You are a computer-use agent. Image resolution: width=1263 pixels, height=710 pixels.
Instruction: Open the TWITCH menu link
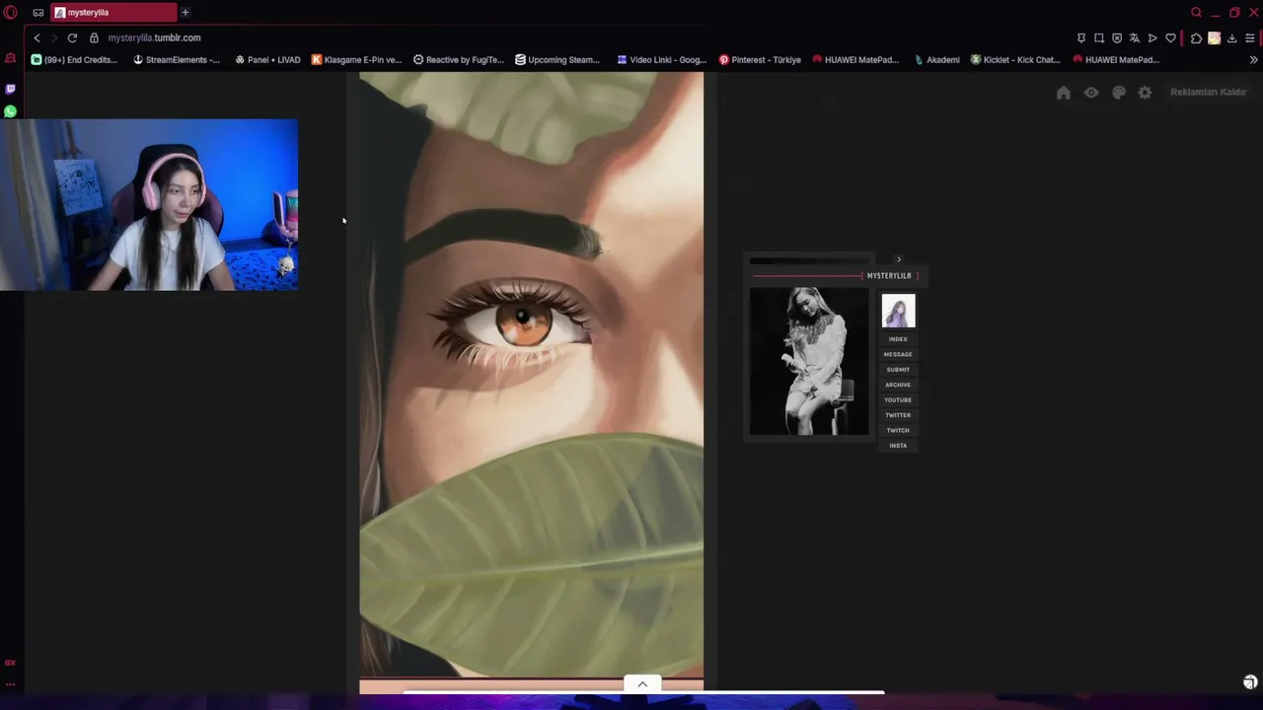[898, 430]
